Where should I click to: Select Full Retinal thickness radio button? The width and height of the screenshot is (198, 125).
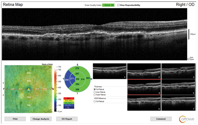(x=94, y=89)
